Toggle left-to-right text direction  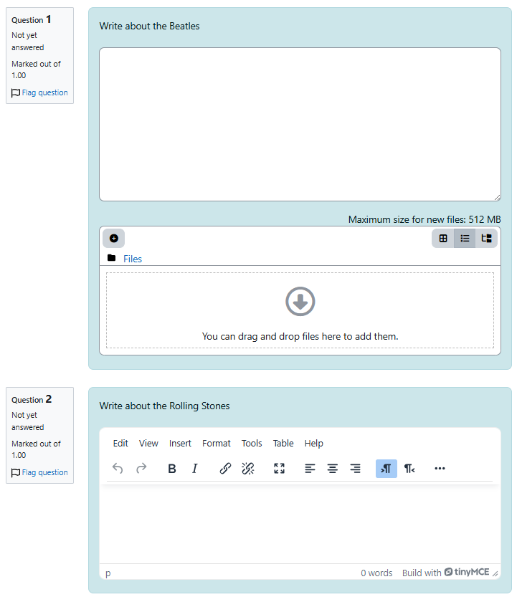(x=386, y=469)
